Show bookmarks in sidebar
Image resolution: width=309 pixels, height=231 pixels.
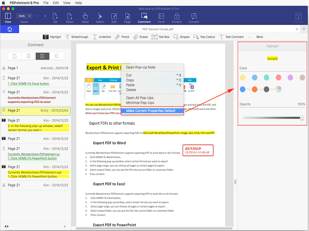[x=29, y=56]
